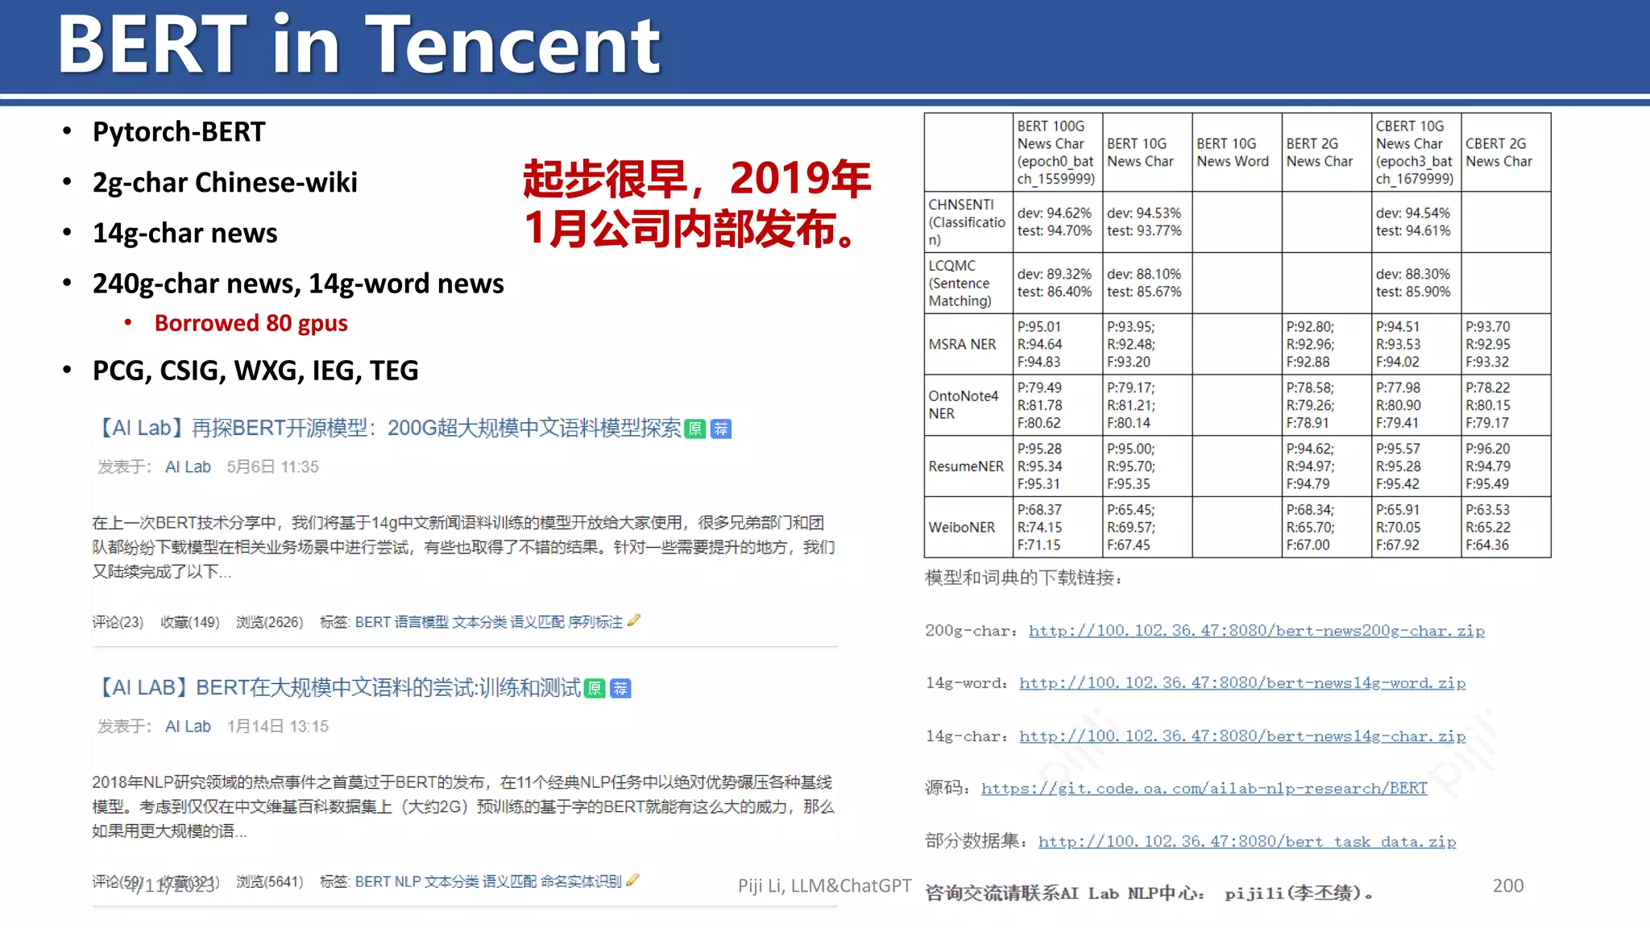Click slide page number 200

[x=1508, y=886]
